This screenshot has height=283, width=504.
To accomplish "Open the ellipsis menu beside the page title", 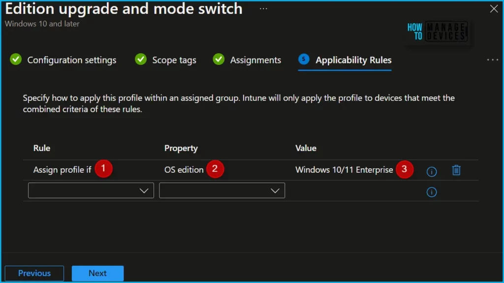I will [263, 9].
